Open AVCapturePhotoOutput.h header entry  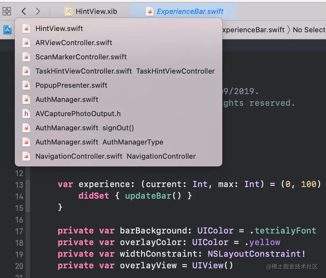(x=119, y=114)
